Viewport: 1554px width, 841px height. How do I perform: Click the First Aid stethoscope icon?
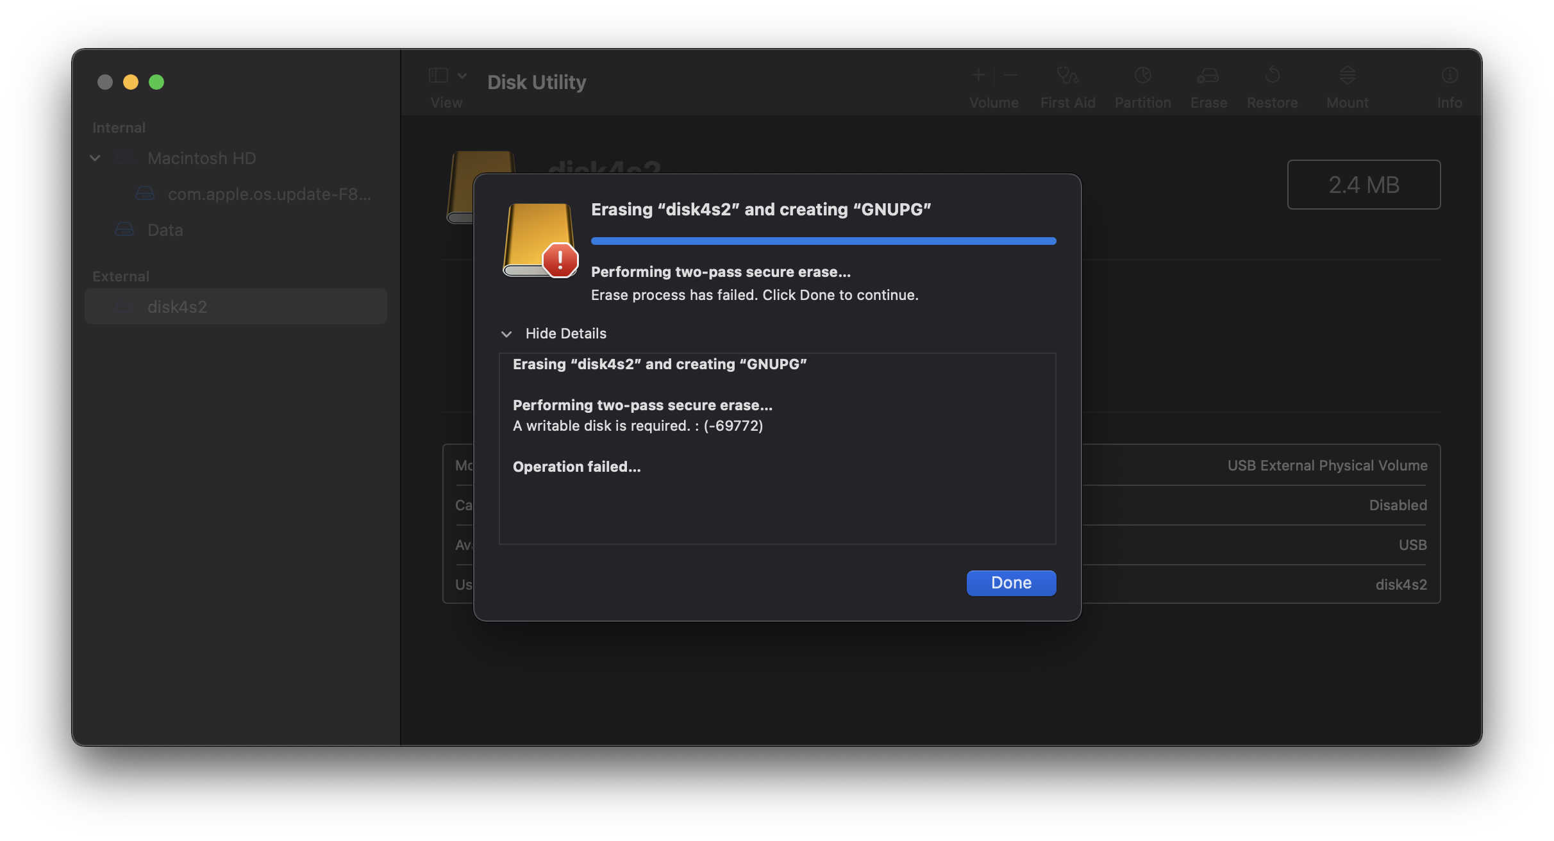click(x=1067, y=76)
